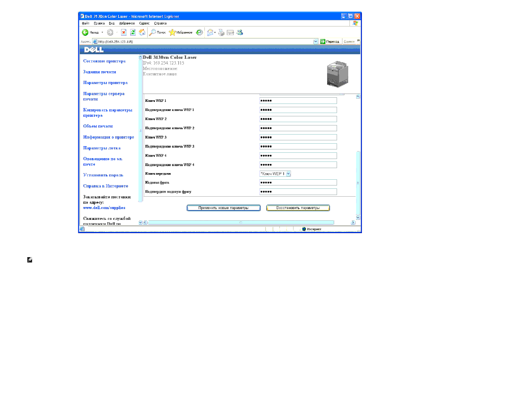Click the Print icon in toolbar
This screenshot has height=395, width=512.
(221, 32)
